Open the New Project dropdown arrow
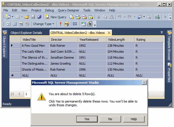Image resolution: width=174 pixels, height=127 pixels. pos(13,17)
